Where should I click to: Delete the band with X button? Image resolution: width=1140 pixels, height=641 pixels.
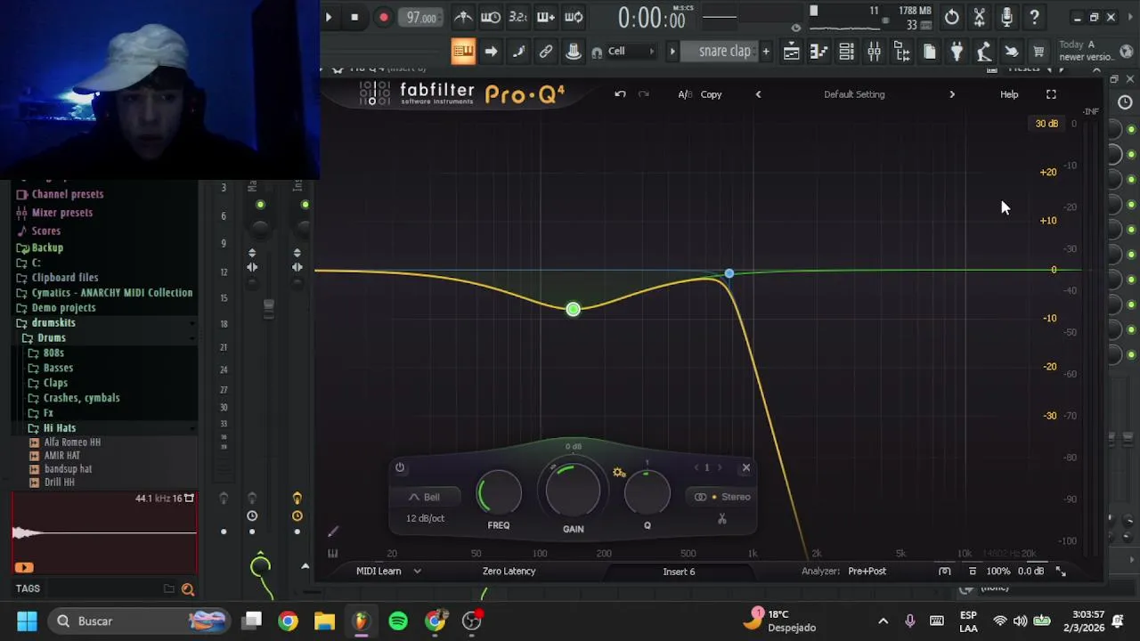[746, 467]
